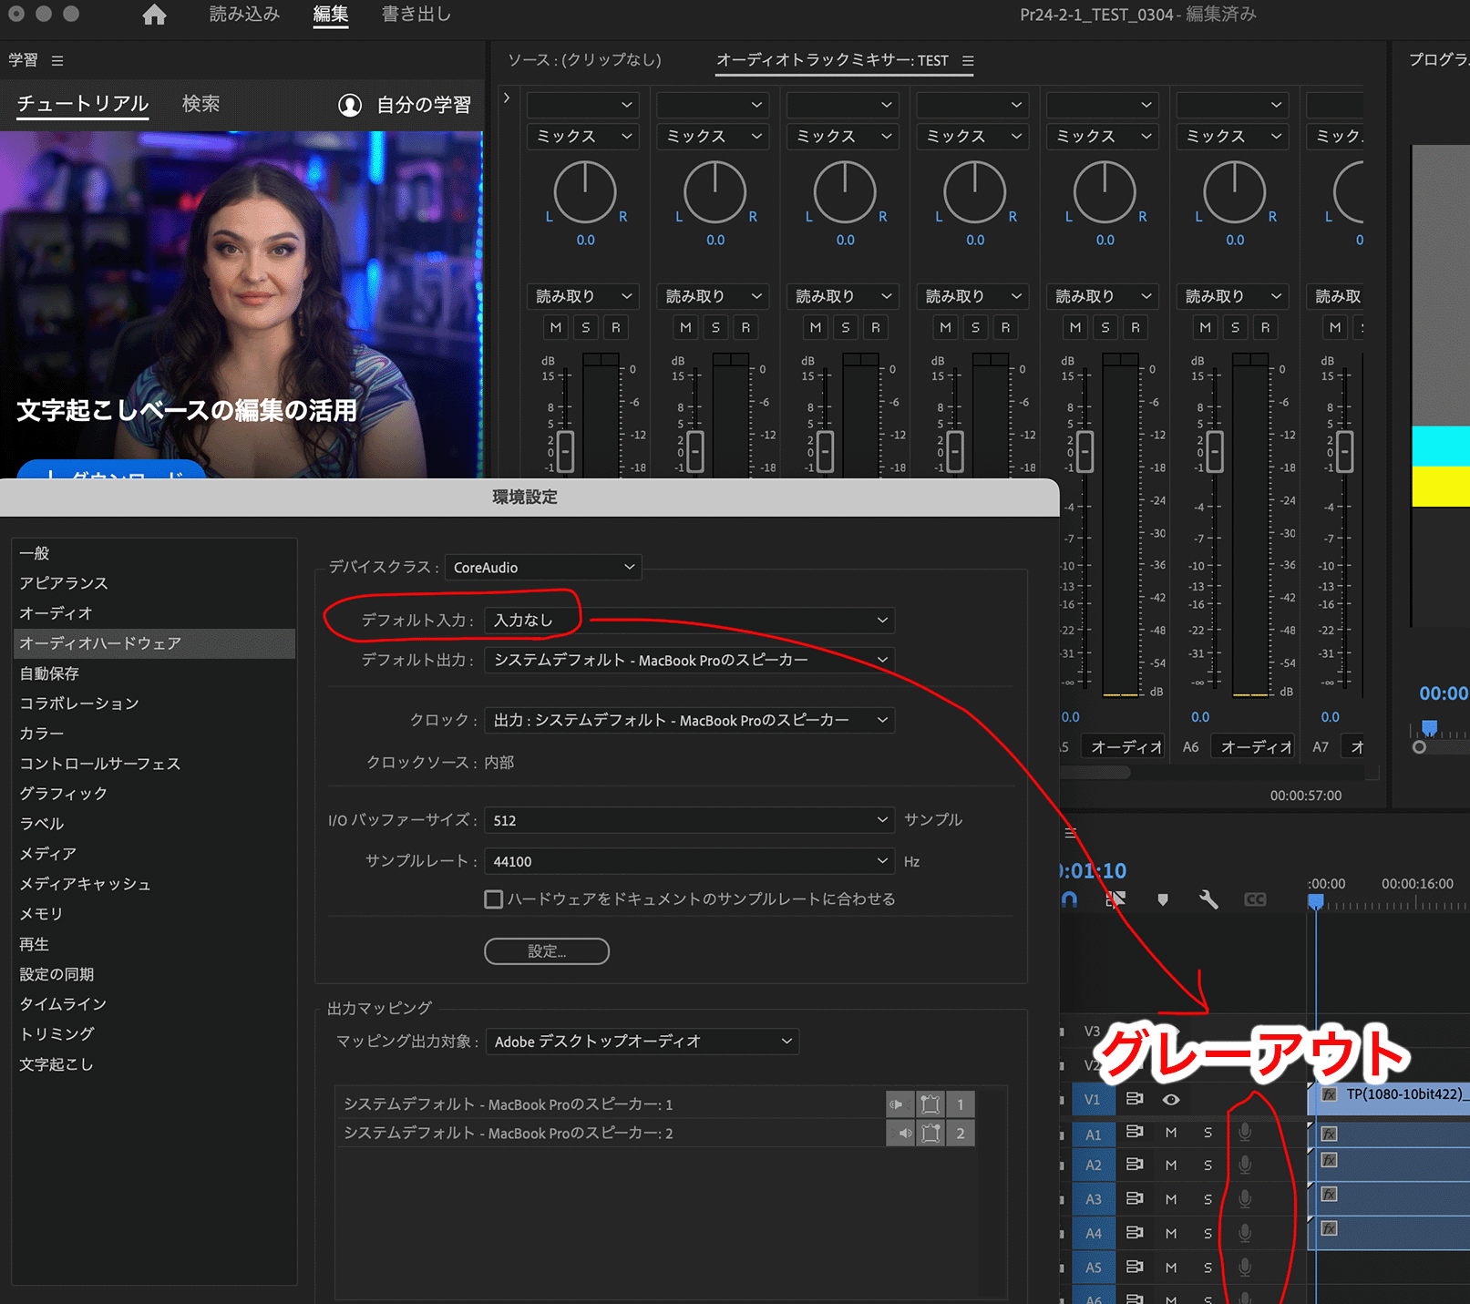The image size is (1470, 1304).
Task: Click the record-arm R button on the first mixer channel
Action: pos(616,327)
